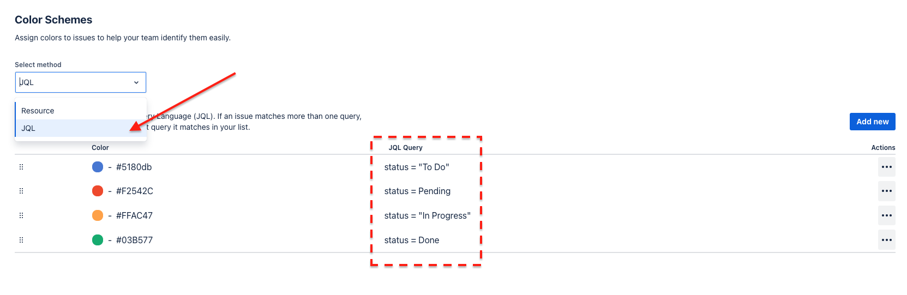The image size is (907, 295).
Task: Click the Select method dropdown chevron
Action: (136, 82)
